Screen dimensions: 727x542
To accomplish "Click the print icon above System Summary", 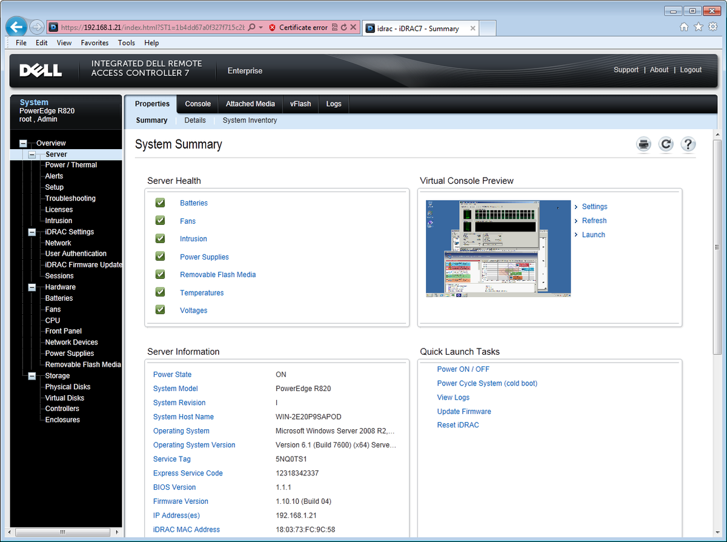I will coord(643,144).
